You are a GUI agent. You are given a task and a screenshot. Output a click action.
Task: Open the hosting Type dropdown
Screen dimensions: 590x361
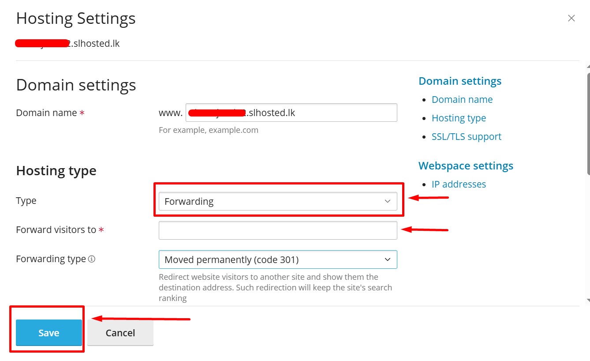278,201
